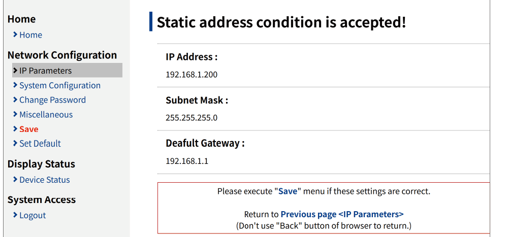
Task: Open the System Configuration page
Action: [60, 85]
